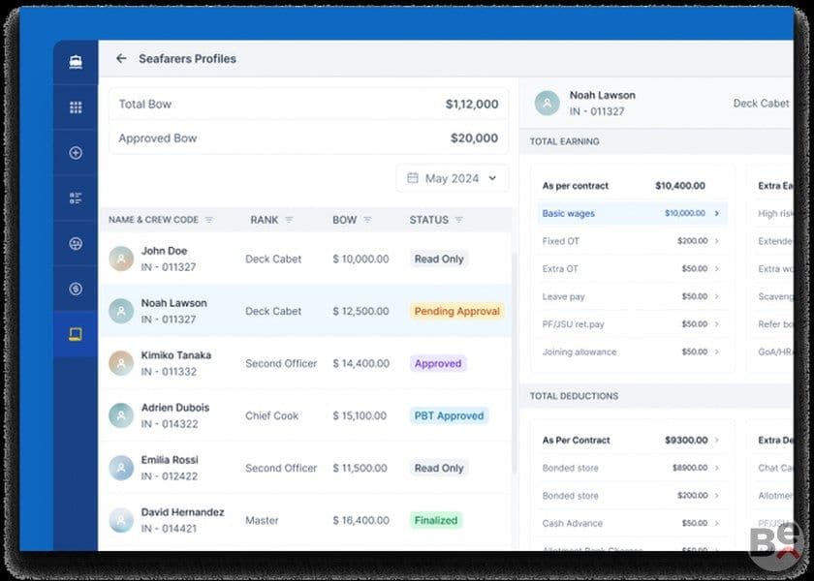Click Kimiko Tanaka's Approved status badge
814x581 pixels.
[438, 364]
